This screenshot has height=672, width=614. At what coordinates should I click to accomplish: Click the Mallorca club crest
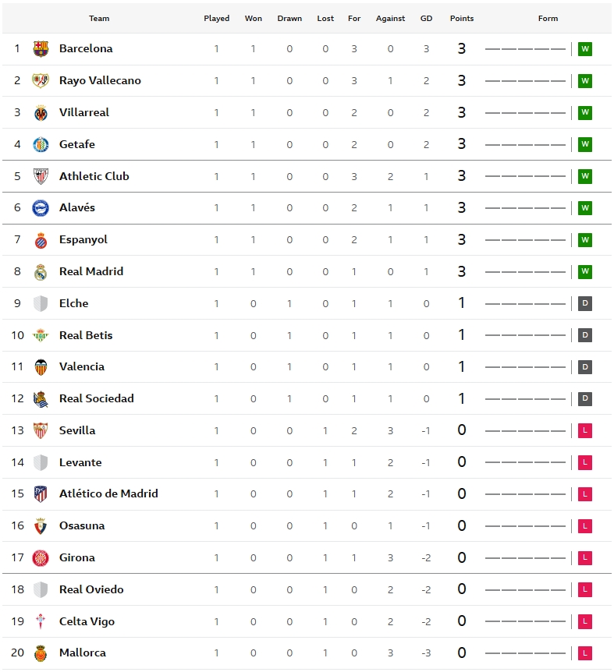pos(41,653)
